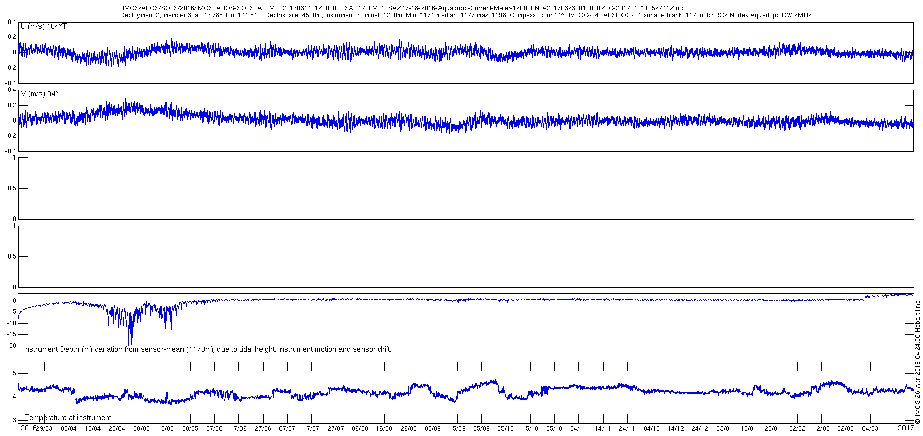Click the deepest depth dip near 08/05

pos(130,343)
